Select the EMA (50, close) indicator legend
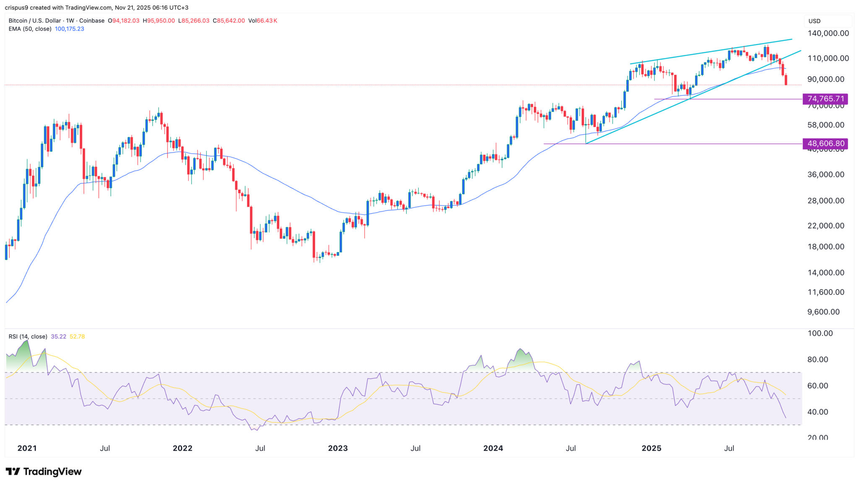The width and height of the screenshot is (859, 486). tap(30, 29)
